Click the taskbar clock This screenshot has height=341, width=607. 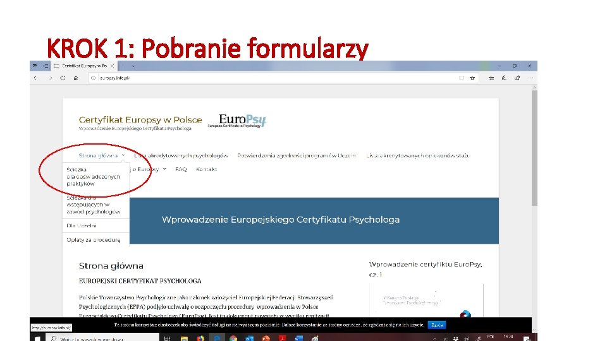point(508,337)
